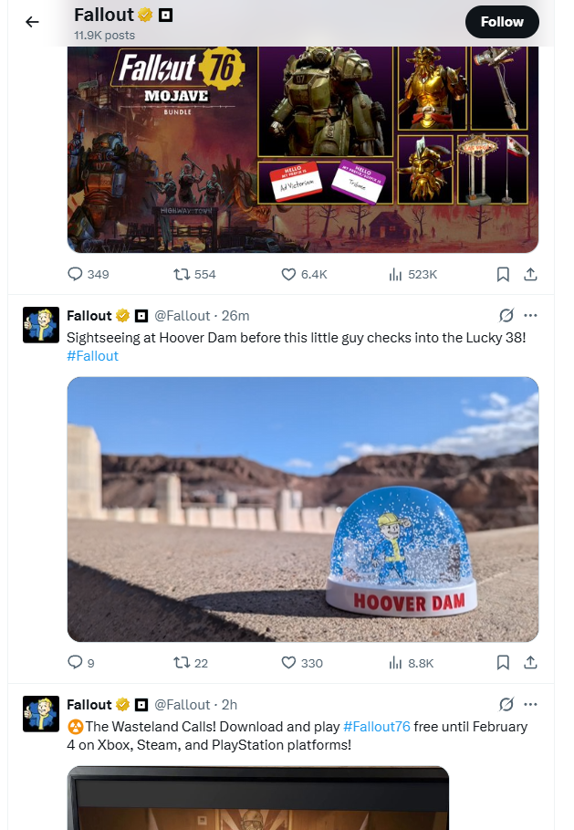
Task: Reply to the Mojave Bundle post
Action: (88, 274)
